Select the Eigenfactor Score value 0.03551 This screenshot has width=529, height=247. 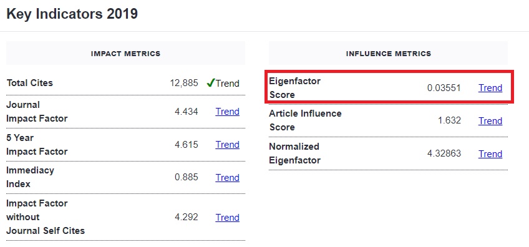click(x=444, y=88)
